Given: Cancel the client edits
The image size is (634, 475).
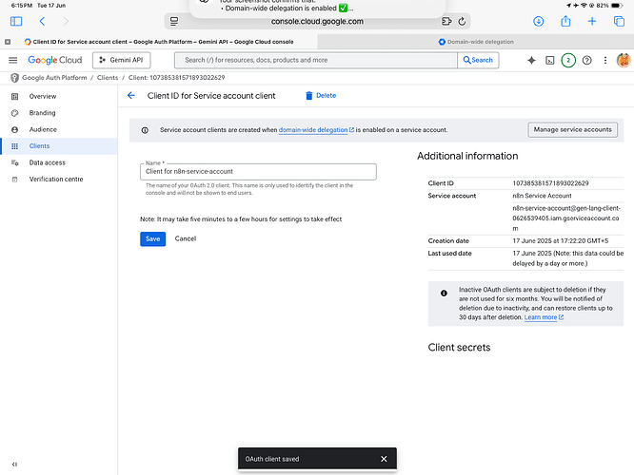Looking at the screenshot, I should coord(186,238).
